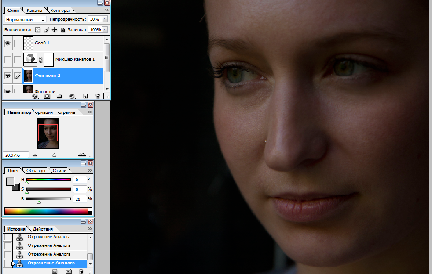
Task: Select the Цвет tab
Action: pos(13,170)
